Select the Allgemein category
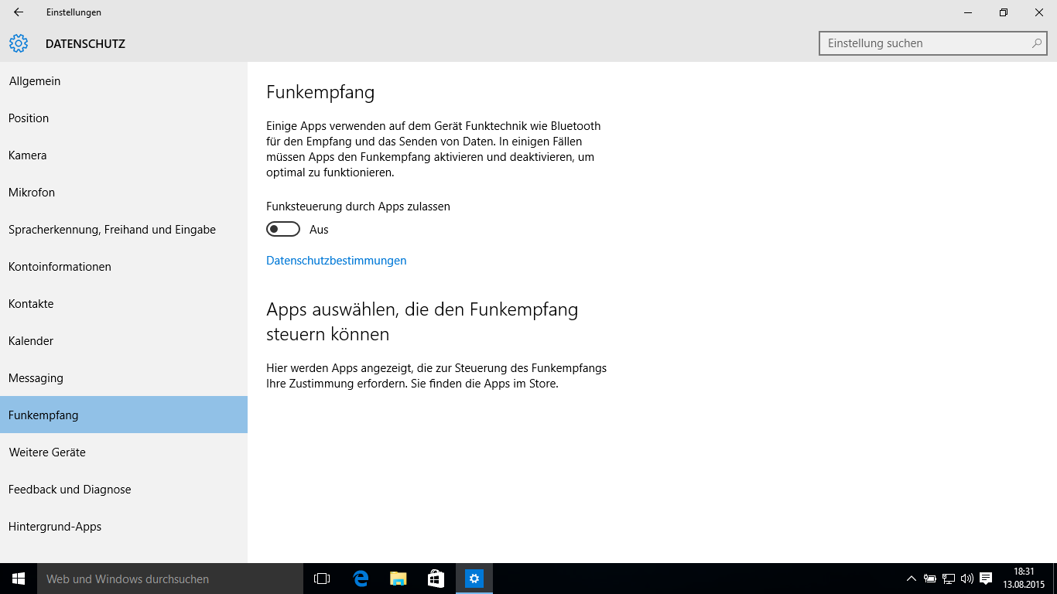Screen dimensions: 1057x594 coord(35,81)
